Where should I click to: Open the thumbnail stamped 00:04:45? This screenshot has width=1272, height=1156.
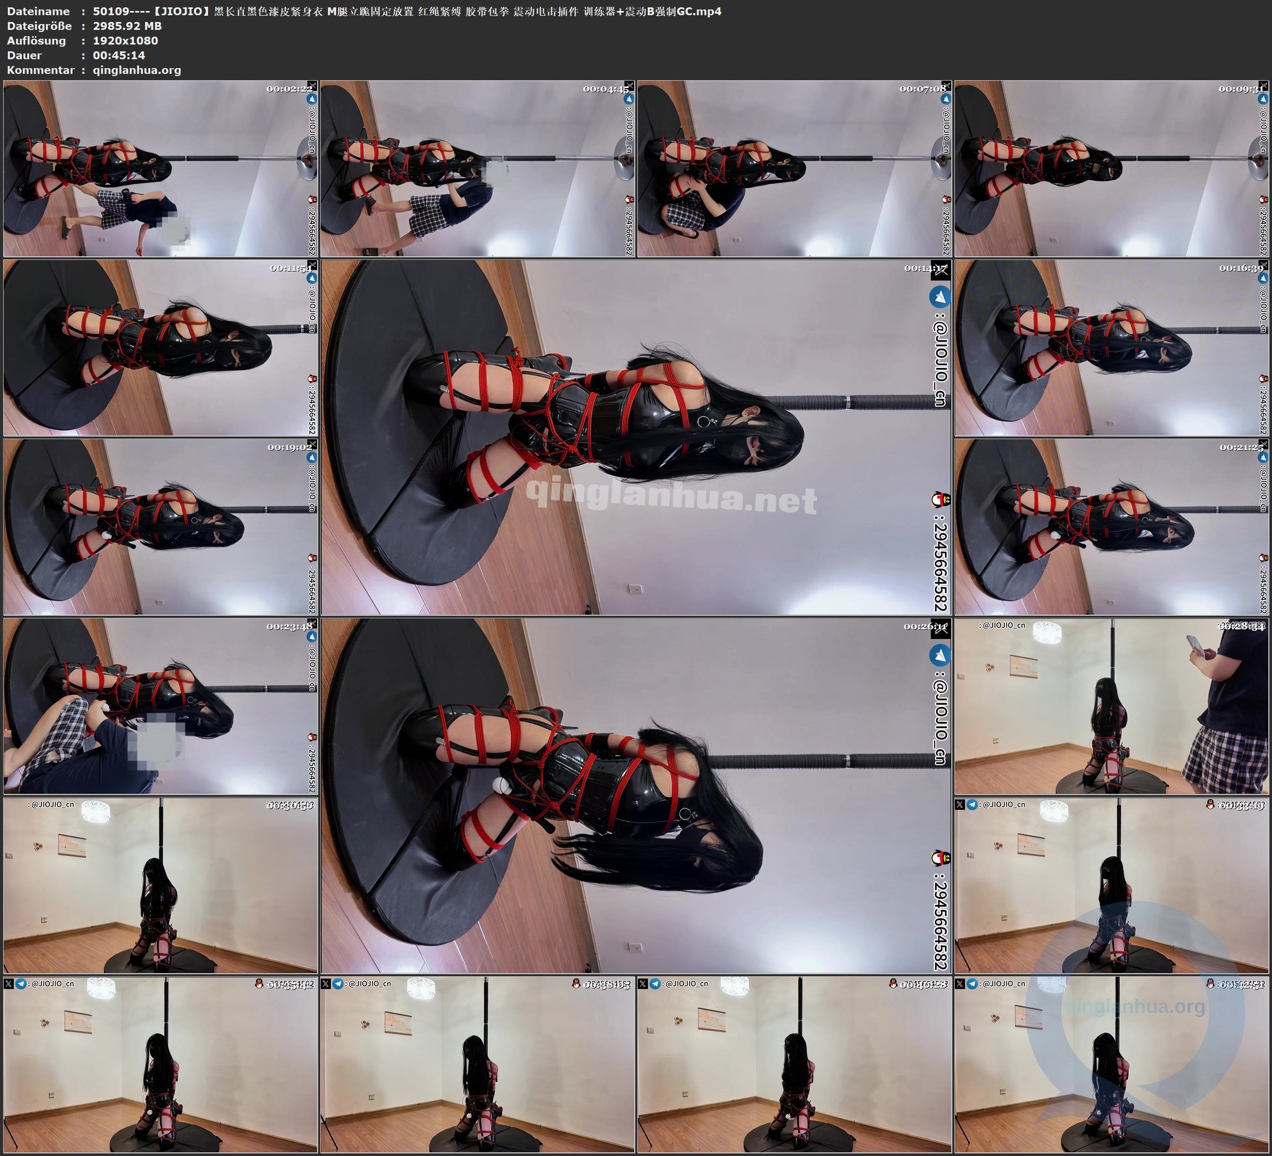point(477,169)
